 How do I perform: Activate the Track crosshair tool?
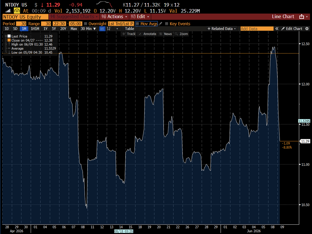click(x=129, y=34)
